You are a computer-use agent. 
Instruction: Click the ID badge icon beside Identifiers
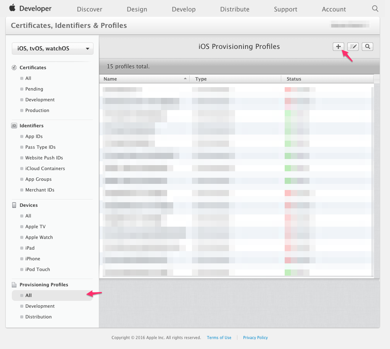[14, 125]
